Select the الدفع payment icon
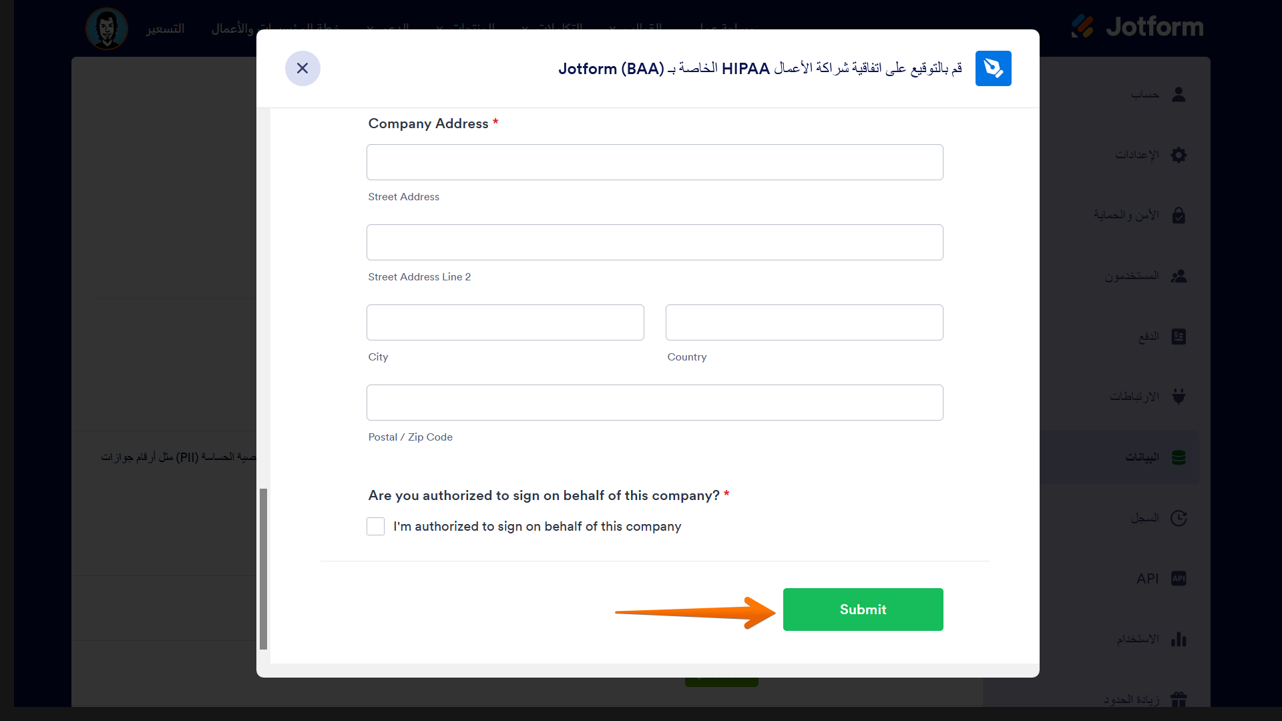This screenshot has width=1282, height=721. click(1179, 336)
